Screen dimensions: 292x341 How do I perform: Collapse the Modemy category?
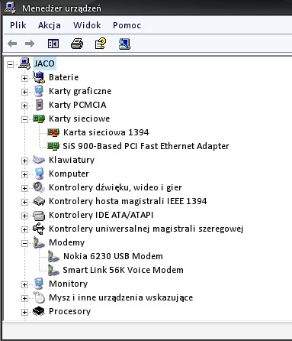[x=24, y=243]
